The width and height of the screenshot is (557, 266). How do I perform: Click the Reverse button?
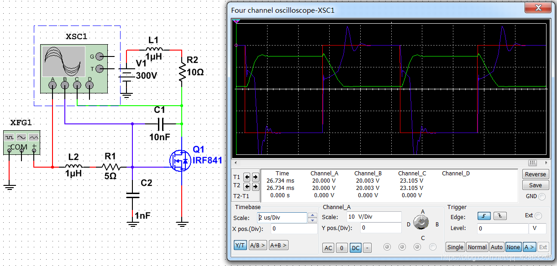(535, 174)
